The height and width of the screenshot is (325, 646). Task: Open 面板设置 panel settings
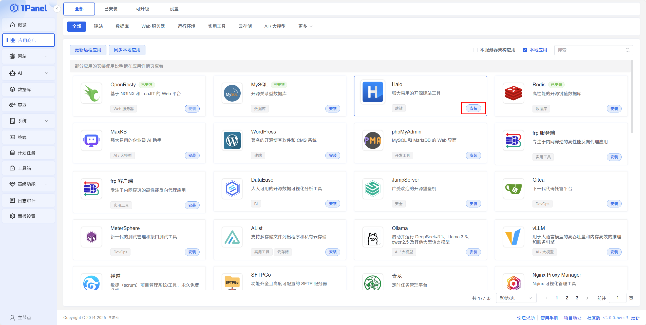[28, 216]
